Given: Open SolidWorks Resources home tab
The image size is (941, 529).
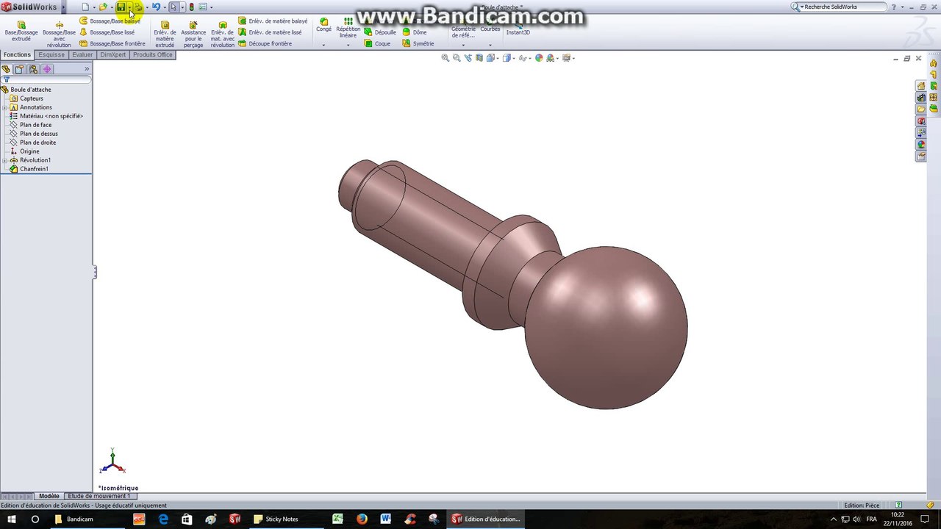Looking at the screenshot, I should (x=920, y=86).
